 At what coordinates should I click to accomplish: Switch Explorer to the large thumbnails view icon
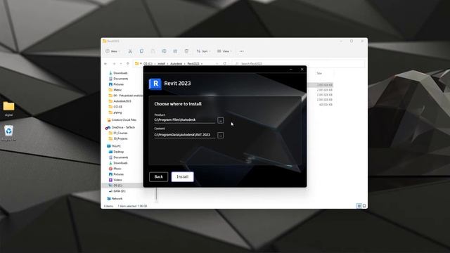[364, 206]
